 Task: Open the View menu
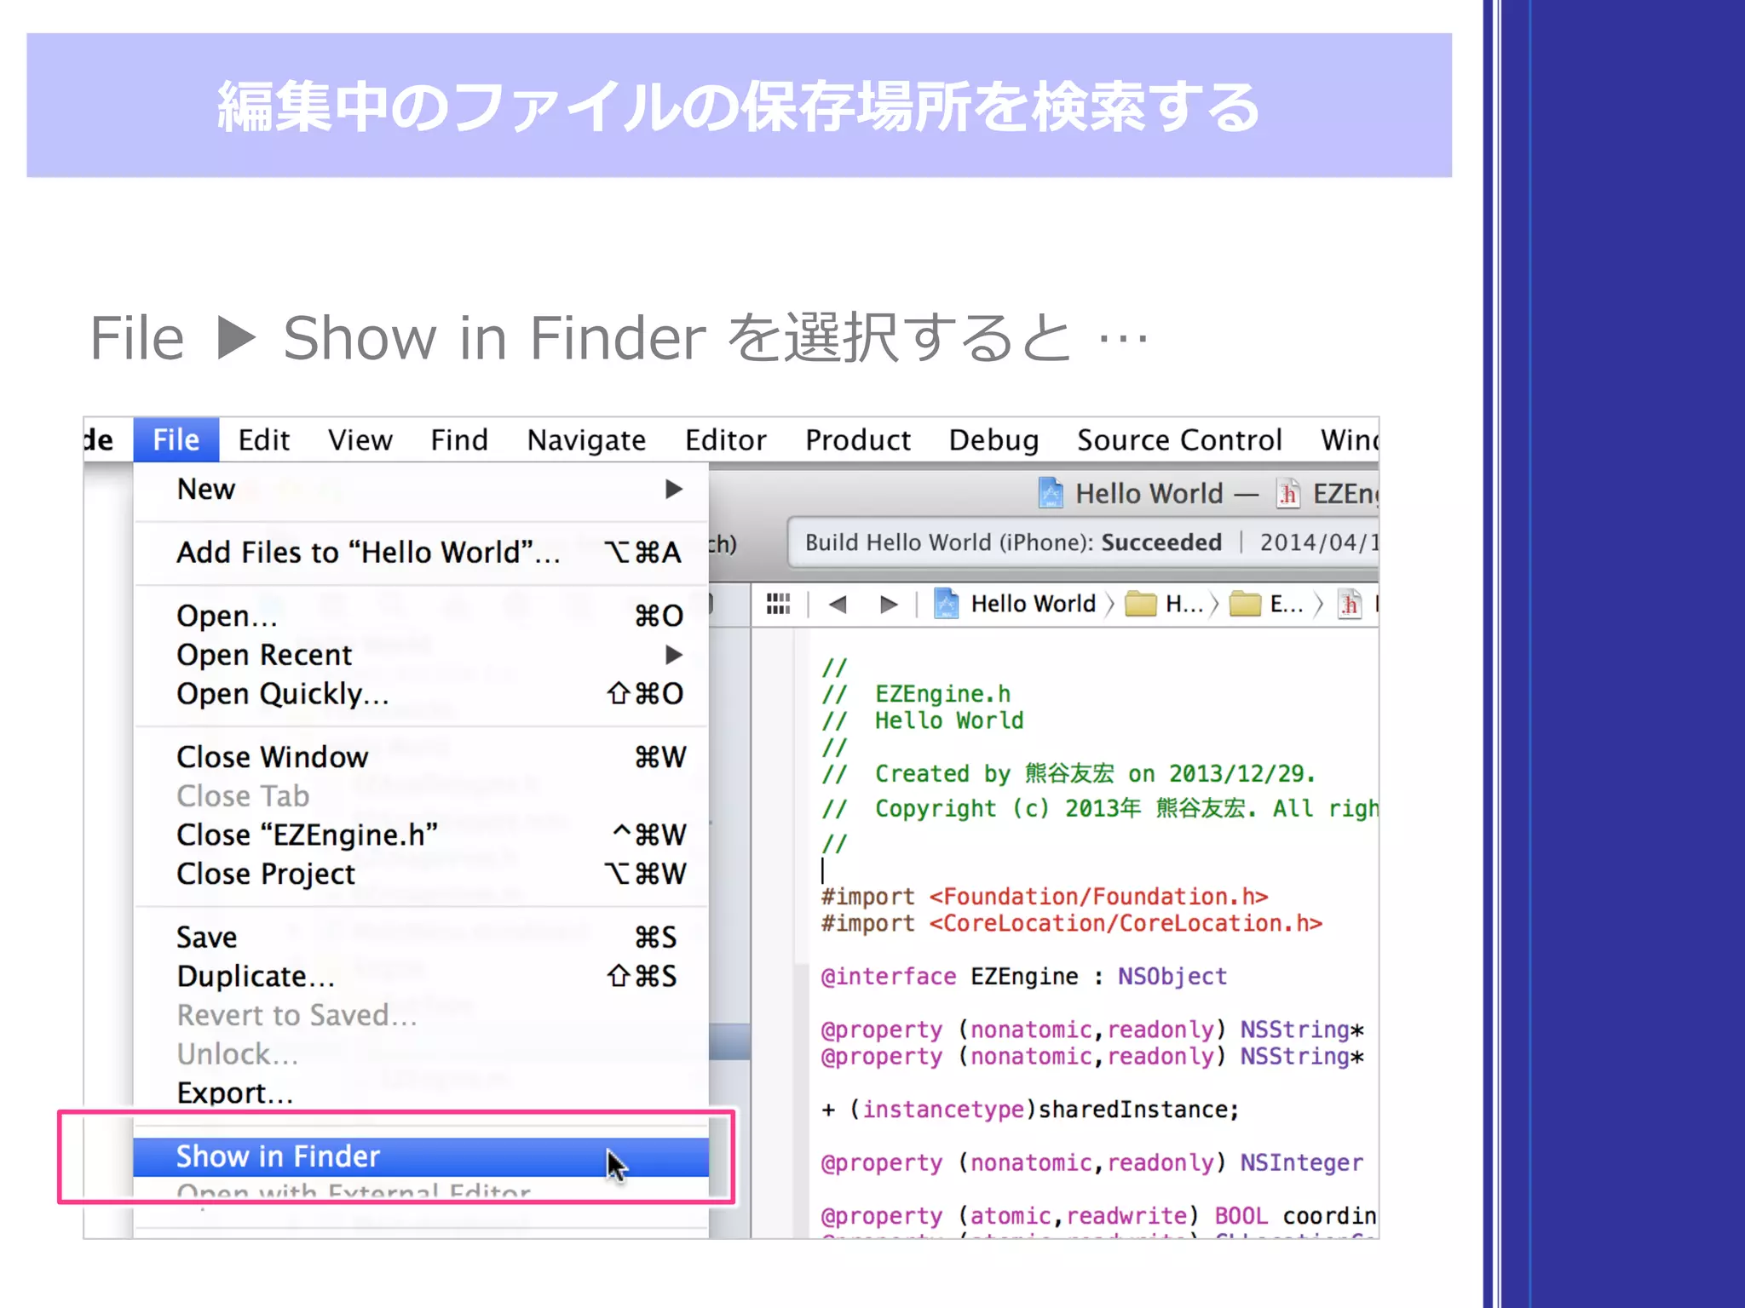point(360,440)
